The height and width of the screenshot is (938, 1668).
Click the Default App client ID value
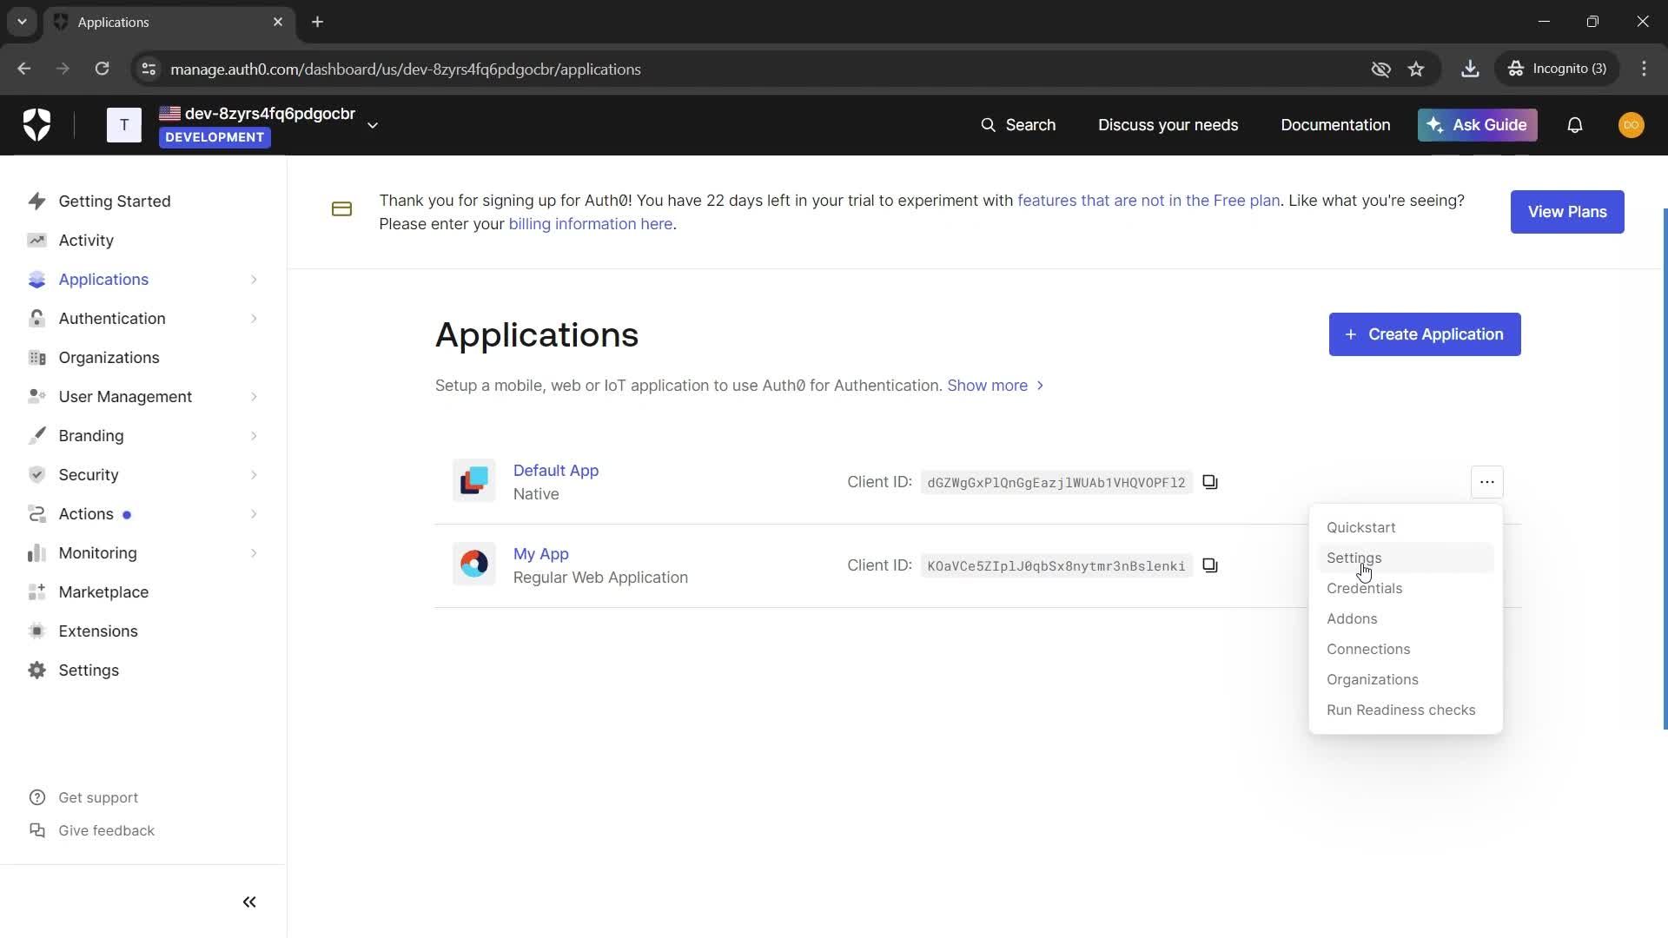tap(1056, 482)
